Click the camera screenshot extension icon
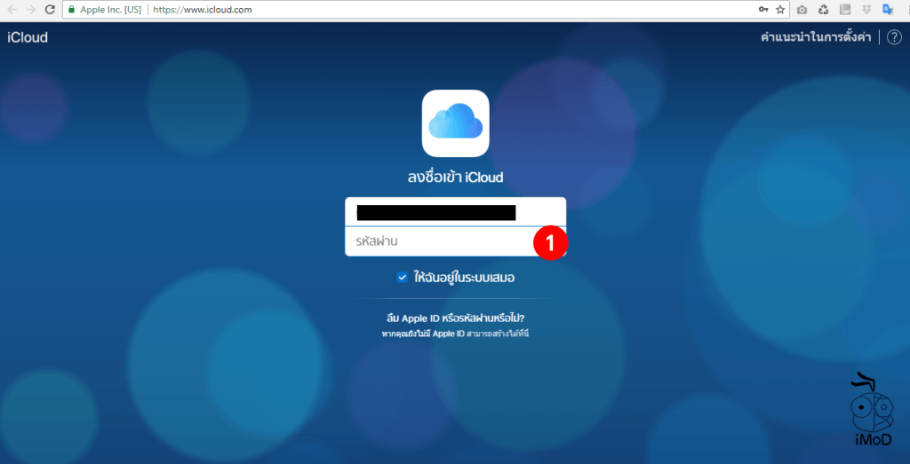 [802, 9]
